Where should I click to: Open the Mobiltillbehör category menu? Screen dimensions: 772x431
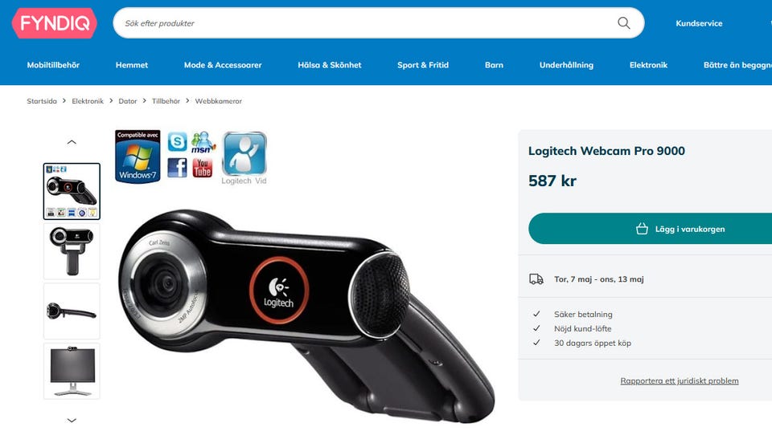(x=53, y=65)
